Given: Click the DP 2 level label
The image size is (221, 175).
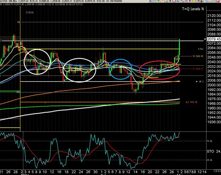Looking at the screenshot, I should click(201, 82).
